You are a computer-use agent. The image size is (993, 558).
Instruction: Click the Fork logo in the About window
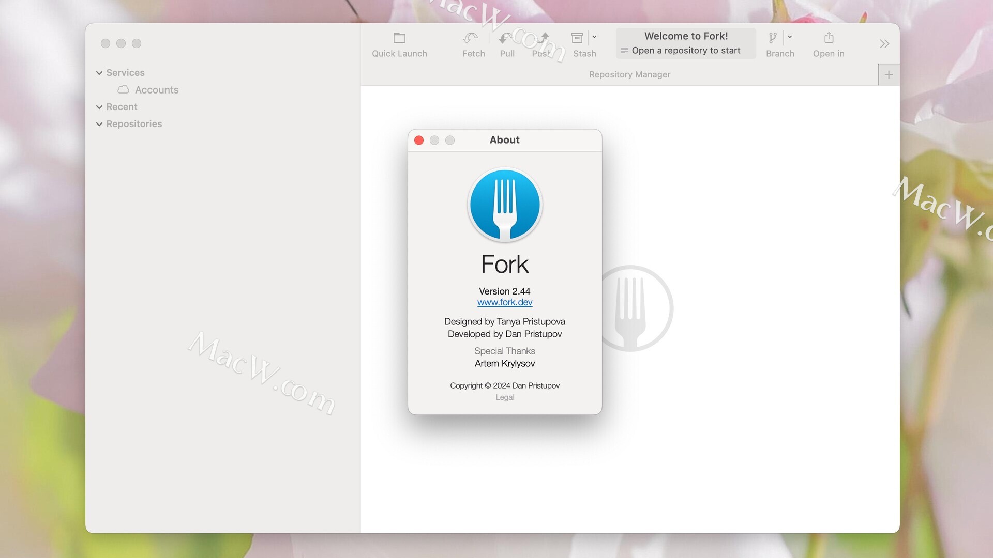tap(504, 204)
